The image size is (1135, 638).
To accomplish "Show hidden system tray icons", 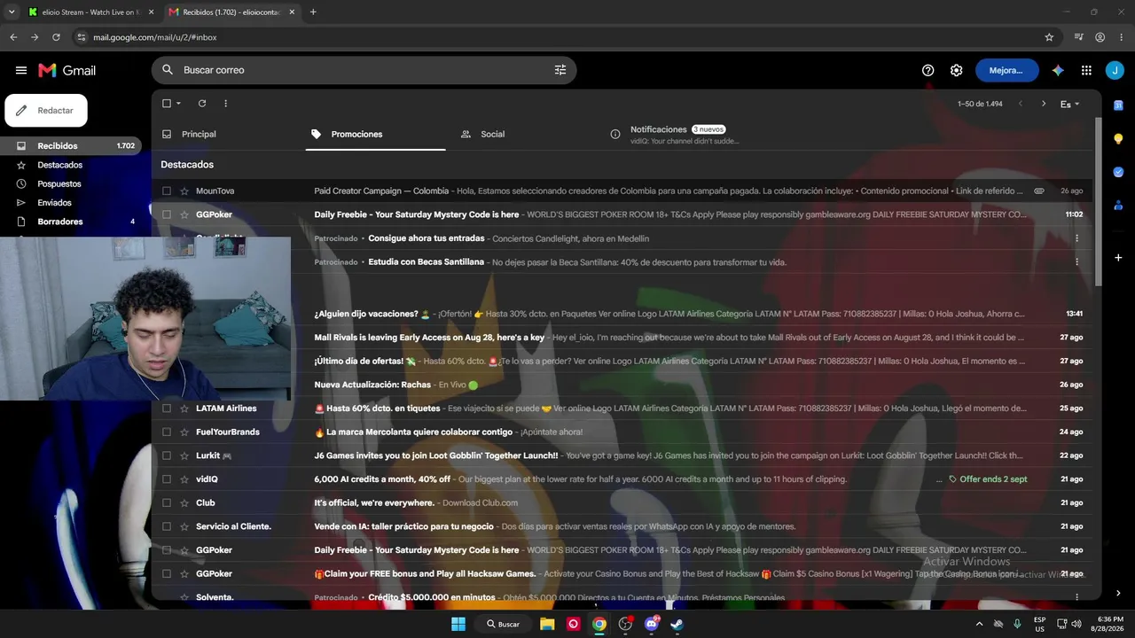I will [x=979, y=624].
